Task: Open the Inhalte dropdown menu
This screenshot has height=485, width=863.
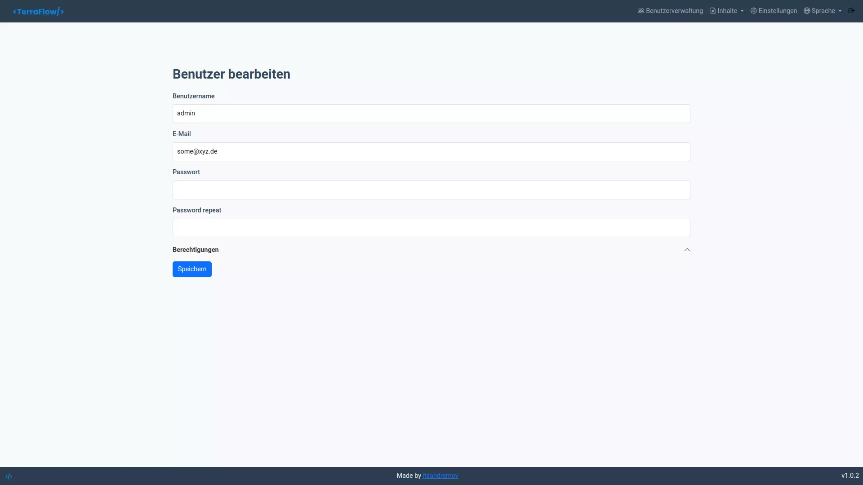Action: coord(727,11)
